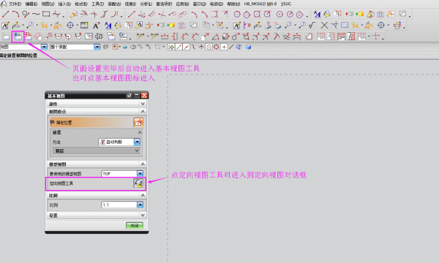Select the Line sketch tool in toolbar
The image size is (439, 263).
point(5,14)
